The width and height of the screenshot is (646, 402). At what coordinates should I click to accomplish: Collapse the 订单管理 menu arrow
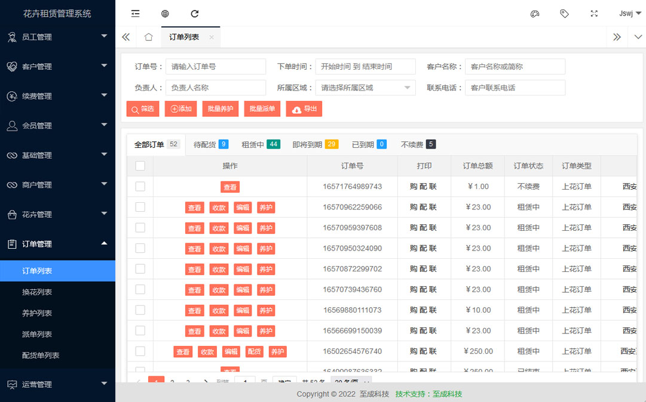pos(104,243)
